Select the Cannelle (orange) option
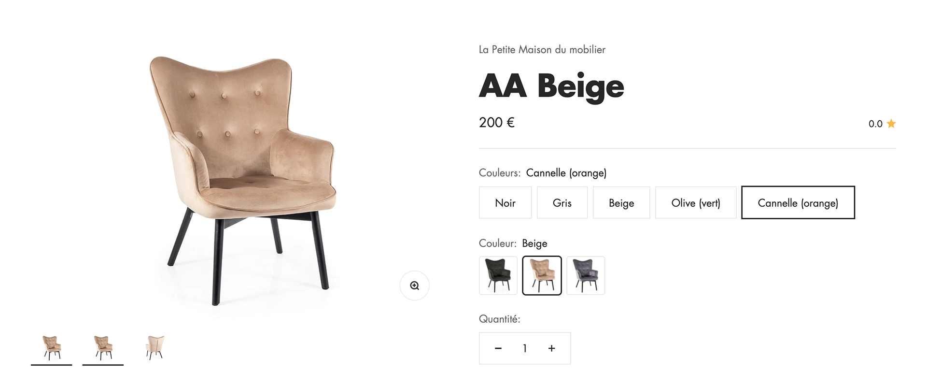Viewport: 927px width, 385px height. (798, 202)
